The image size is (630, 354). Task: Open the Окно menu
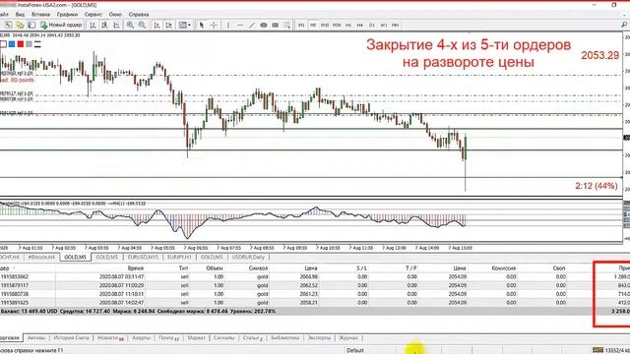click(x=115, y=15)
